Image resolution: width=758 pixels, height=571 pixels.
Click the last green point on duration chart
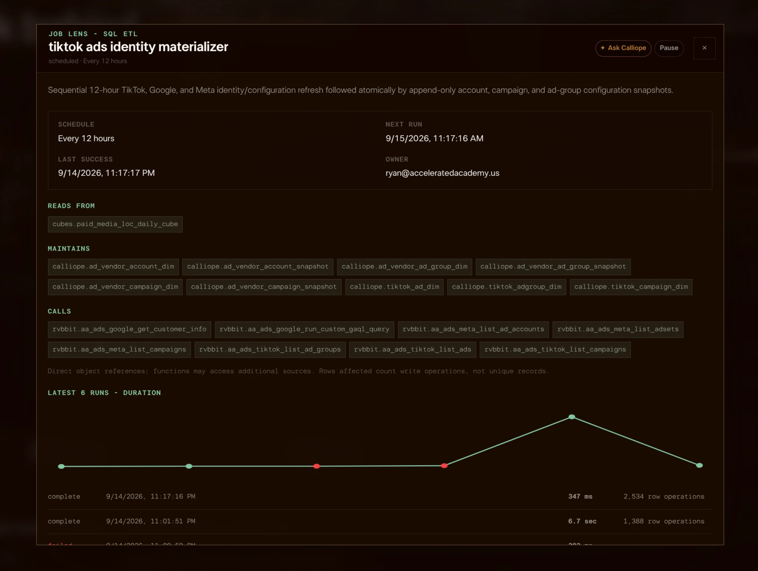(x=699, y=465)
